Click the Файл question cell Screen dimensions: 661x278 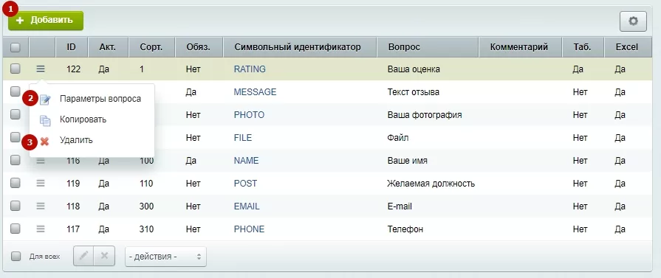[398, 138]
